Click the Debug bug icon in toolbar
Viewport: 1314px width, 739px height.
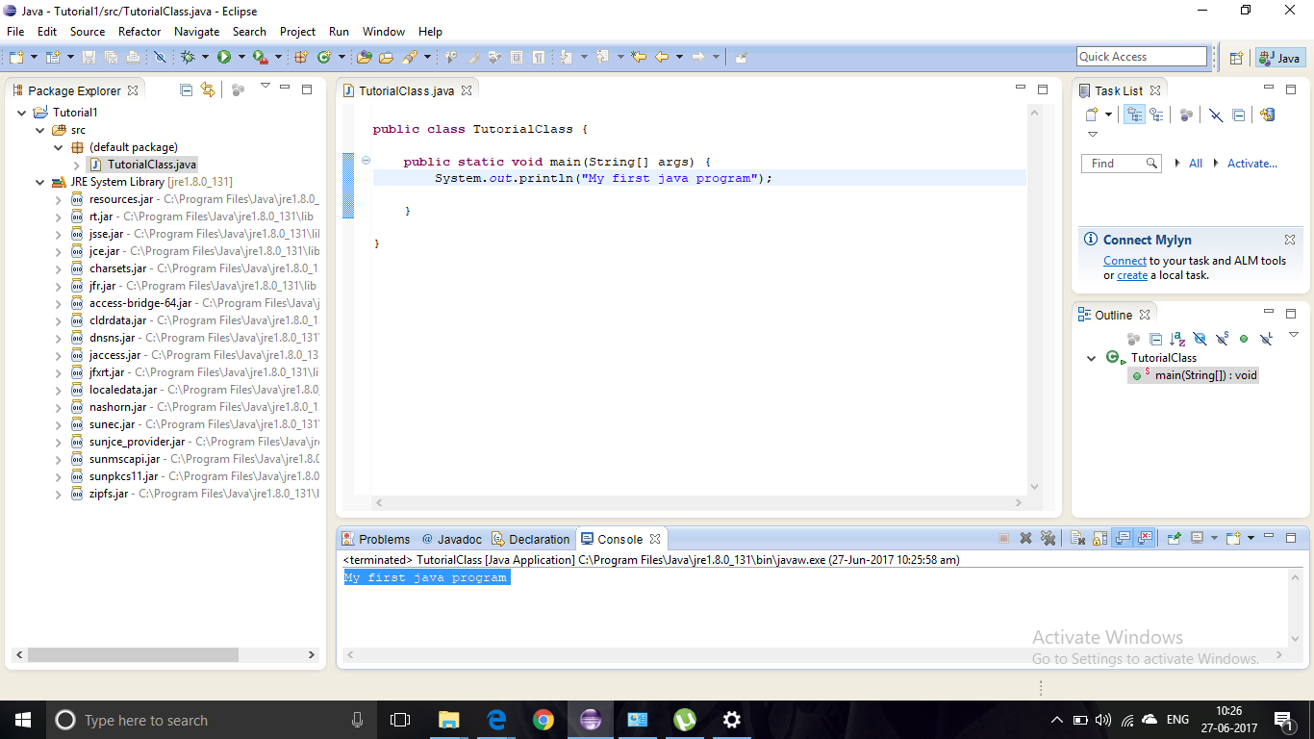(188, 58)
